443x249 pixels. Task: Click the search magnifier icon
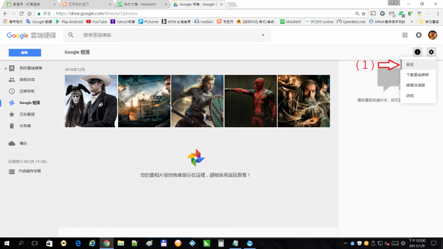point(71,35)
